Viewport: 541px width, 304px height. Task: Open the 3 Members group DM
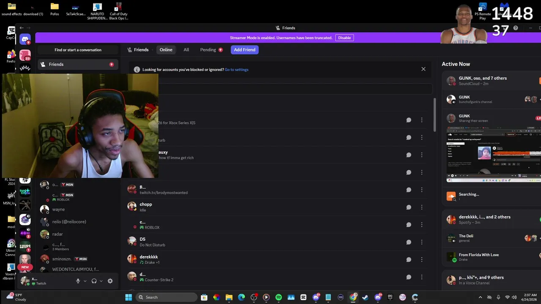click(x=78, y=247)
